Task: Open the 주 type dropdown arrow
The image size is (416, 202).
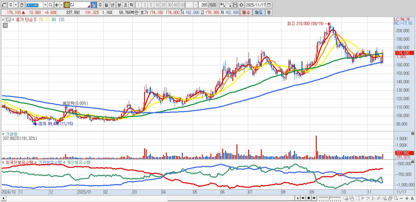Action: (x=16, y=5)
